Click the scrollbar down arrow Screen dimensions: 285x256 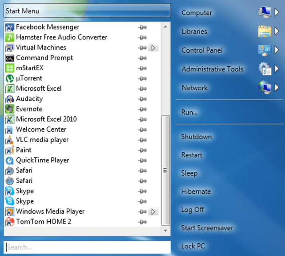coord(165,230)
